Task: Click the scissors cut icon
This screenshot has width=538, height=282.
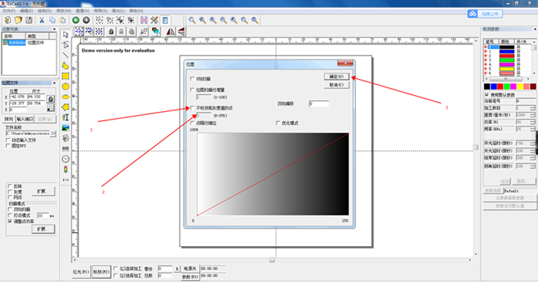Action: point(42,20)
